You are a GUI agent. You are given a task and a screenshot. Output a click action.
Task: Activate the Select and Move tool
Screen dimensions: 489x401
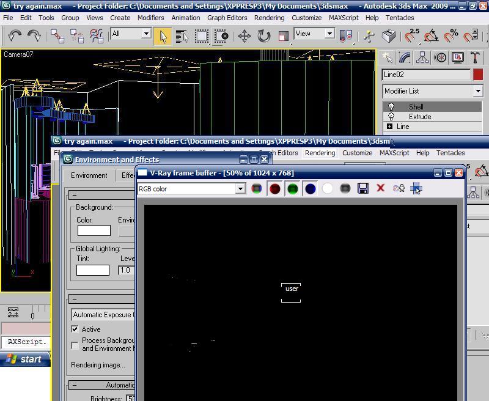(244, 36)
